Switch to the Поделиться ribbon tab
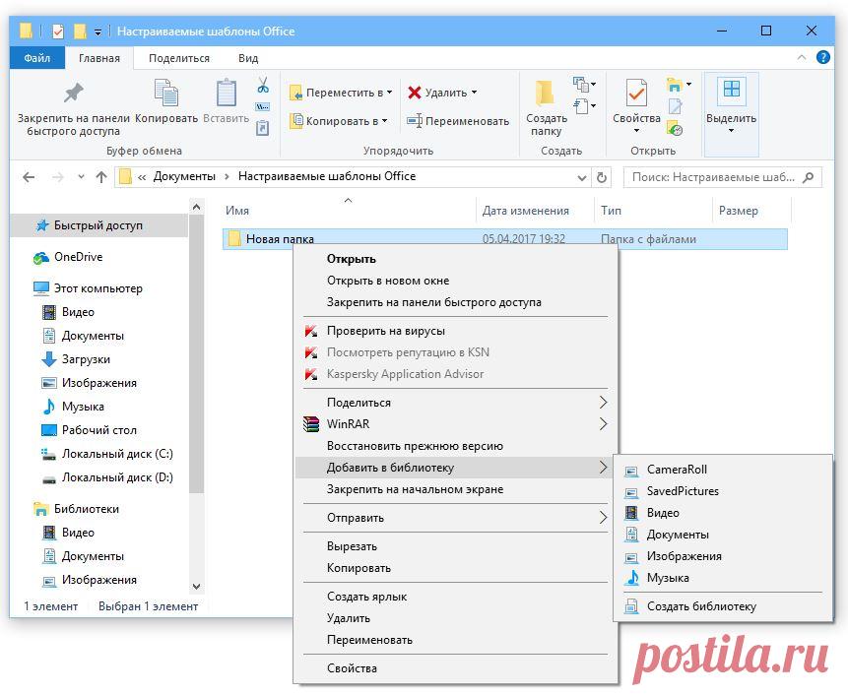Viewport: 848px width, 695px height. tap(179, 58)
